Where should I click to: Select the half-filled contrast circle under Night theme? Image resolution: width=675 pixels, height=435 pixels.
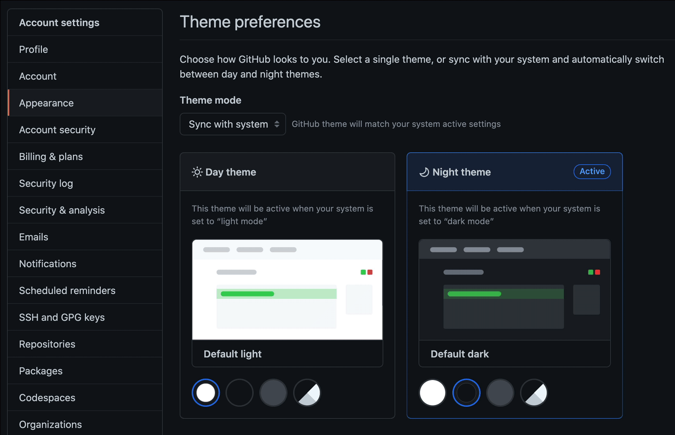(534, 392)
